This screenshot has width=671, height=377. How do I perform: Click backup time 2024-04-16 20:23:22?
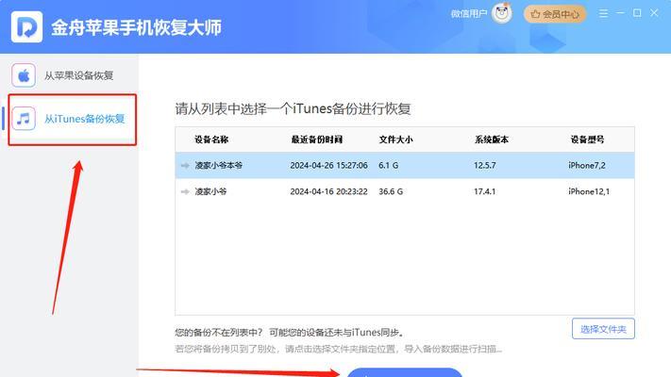pyautogui.click(x=328, y=191)
